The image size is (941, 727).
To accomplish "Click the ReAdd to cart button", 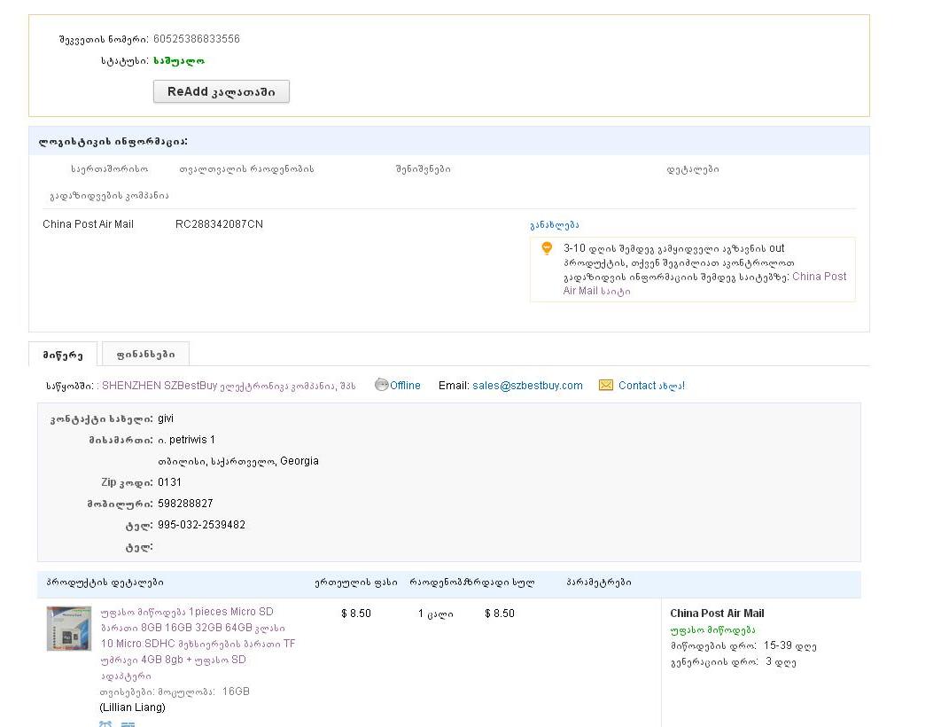I will pyautogui.click(x=221, y=92).
